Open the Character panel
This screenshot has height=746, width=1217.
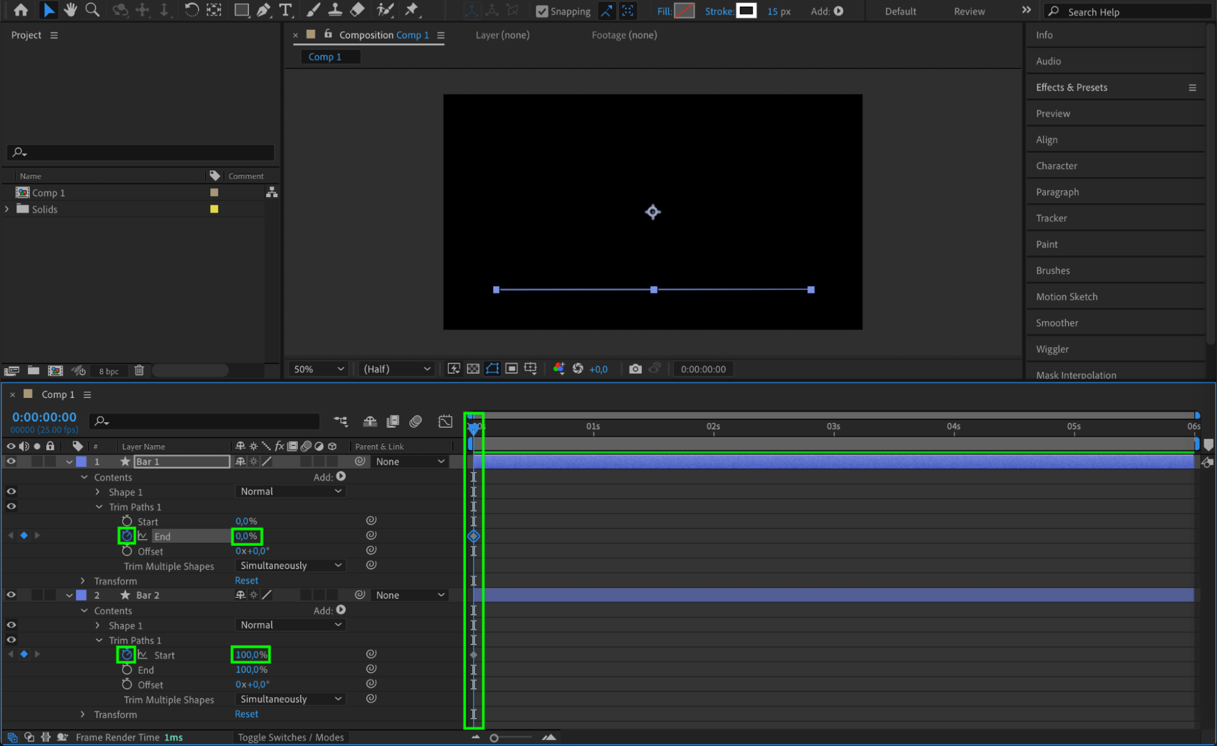(1056, 166)
